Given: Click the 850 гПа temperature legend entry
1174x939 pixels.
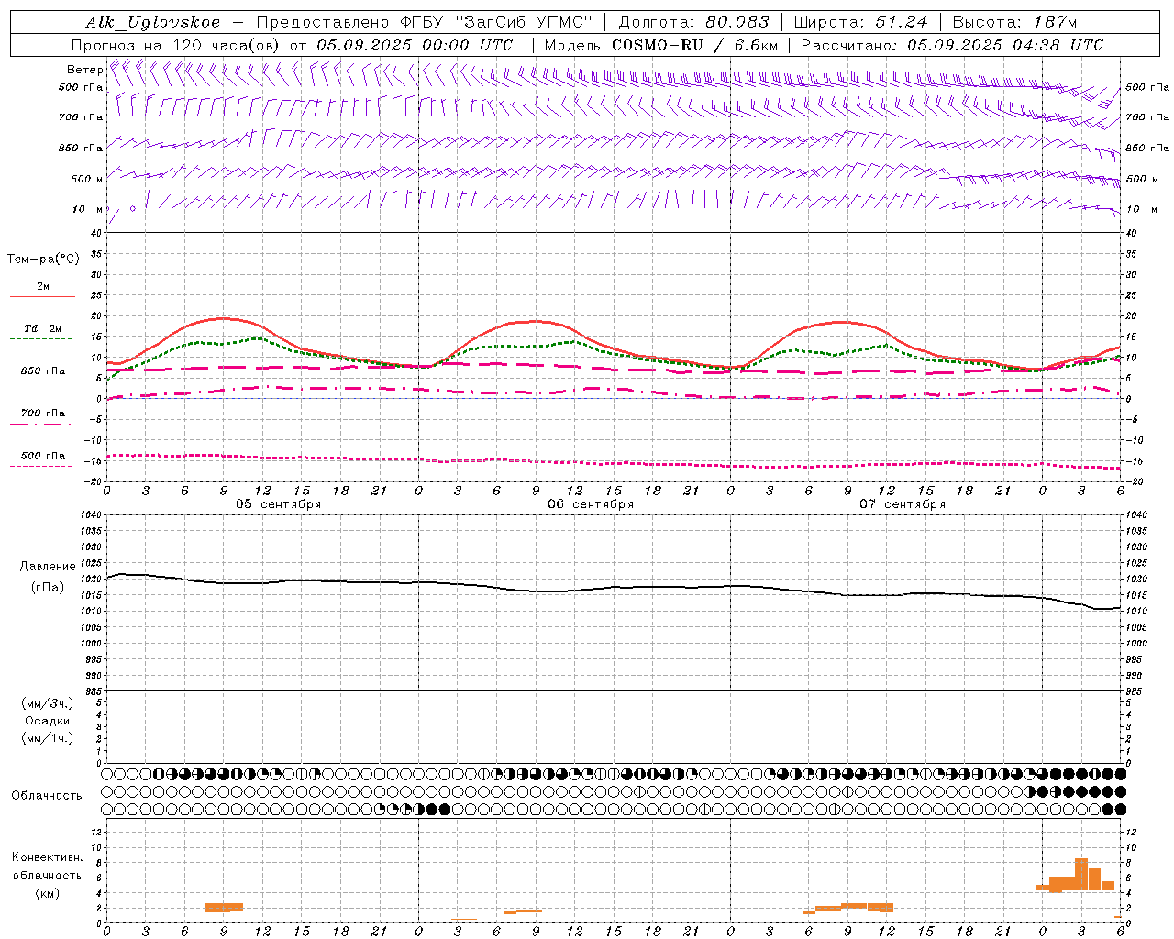Looking at the screenshot, I should point(43,371).
